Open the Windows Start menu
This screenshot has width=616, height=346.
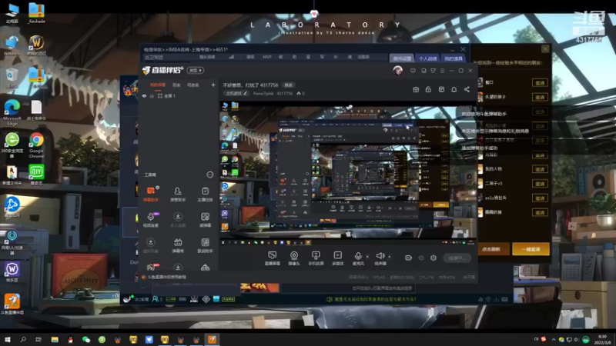pyautogui.click(x=8, y=340)
